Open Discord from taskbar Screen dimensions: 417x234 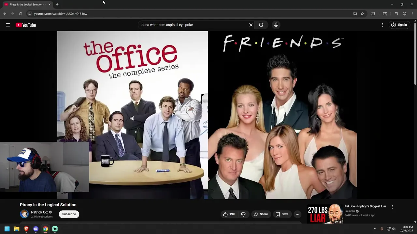pyautogui.click(x=36, y=229)
